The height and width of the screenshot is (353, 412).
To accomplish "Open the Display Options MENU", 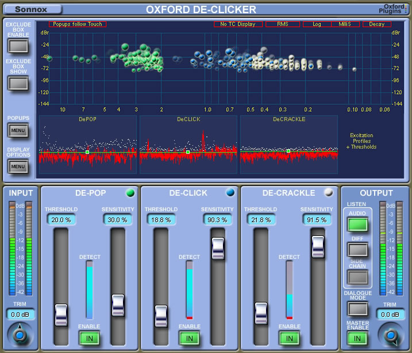I will point(18,166).
